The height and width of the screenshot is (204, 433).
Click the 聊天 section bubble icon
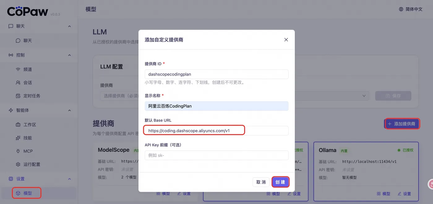(x=11, y=26)
